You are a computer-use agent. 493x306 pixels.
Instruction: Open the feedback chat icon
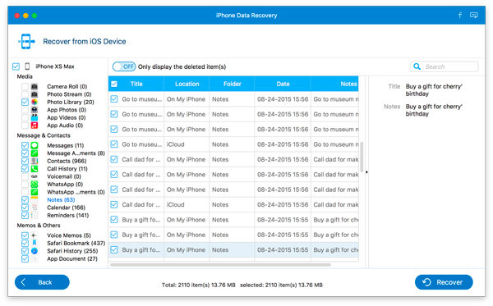474,15
